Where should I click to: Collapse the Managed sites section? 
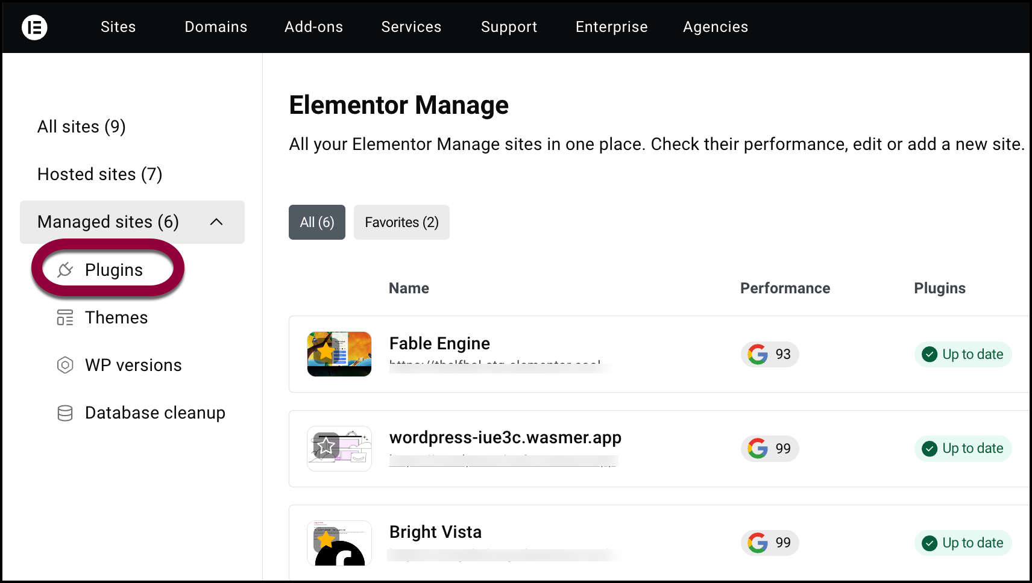[x=216, y=222]
